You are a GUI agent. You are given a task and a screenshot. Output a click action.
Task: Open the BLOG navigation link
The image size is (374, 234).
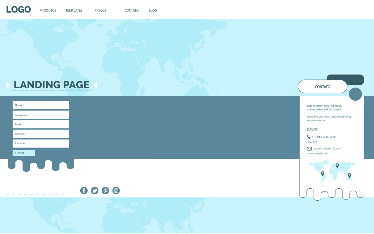(x=153, y=11)
